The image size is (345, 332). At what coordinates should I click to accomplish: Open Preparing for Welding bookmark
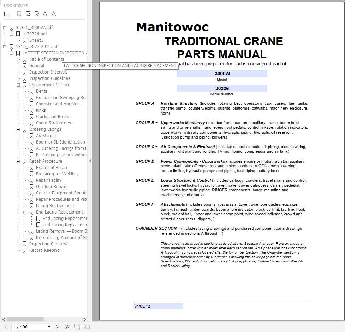pos(57,174)
